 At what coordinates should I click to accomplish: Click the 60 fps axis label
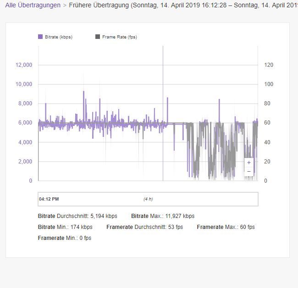(x=267, y=123)
